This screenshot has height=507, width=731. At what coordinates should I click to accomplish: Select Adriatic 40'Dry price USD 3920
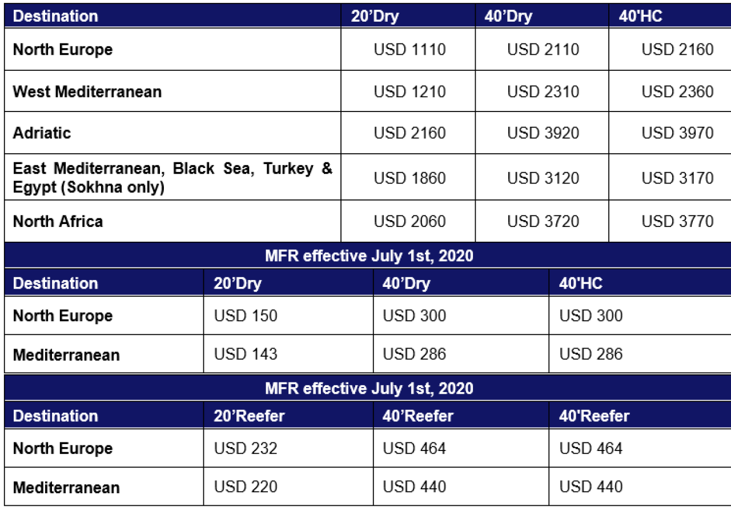tap(543, 133)
